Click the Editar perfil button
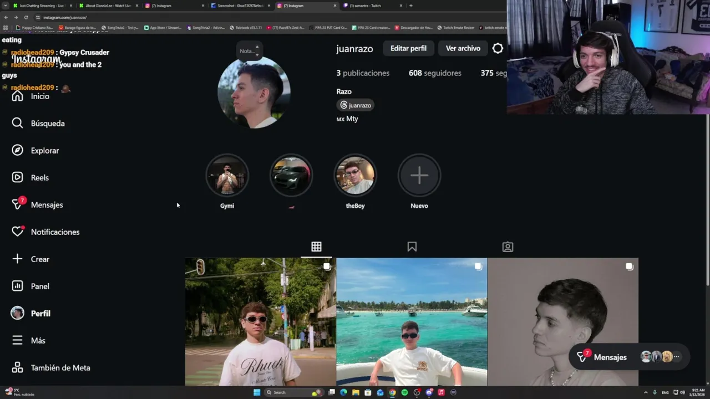Screen dimensions: 710x399 point(408,48)
